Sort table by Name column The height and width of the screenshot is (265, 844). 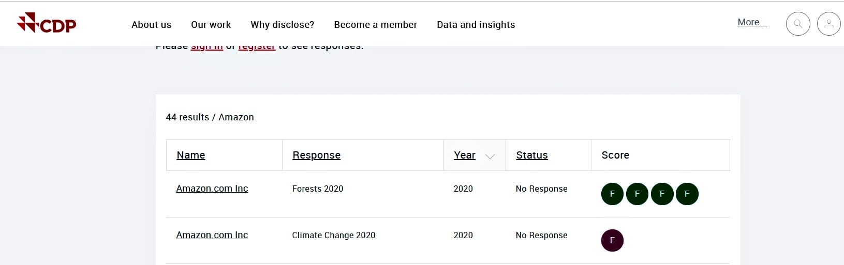point(190,155)
